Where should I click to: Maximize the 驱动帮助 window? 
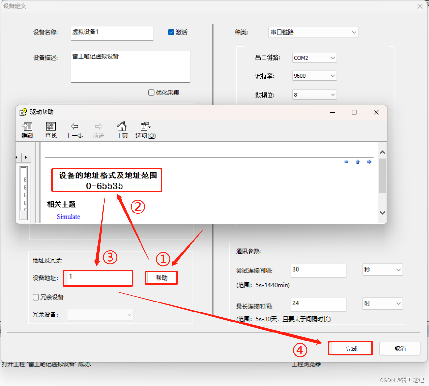click(x=354, y=112)
